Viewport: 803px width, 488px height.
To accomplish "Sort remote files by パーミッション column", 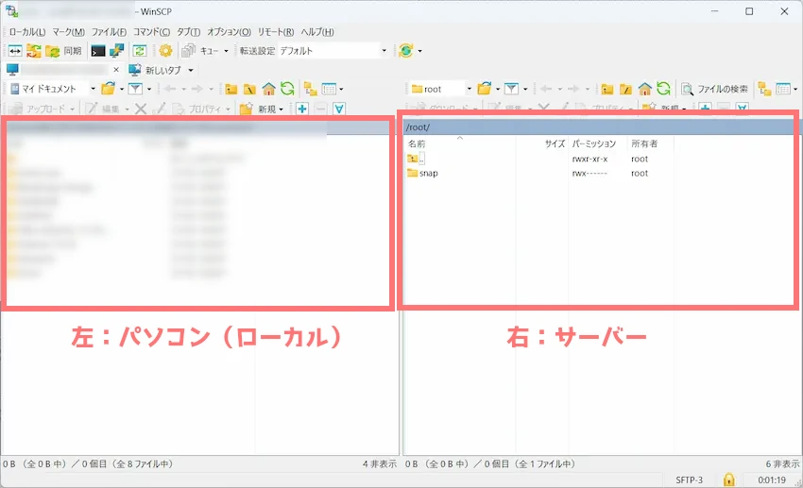I will coord(598,143).
